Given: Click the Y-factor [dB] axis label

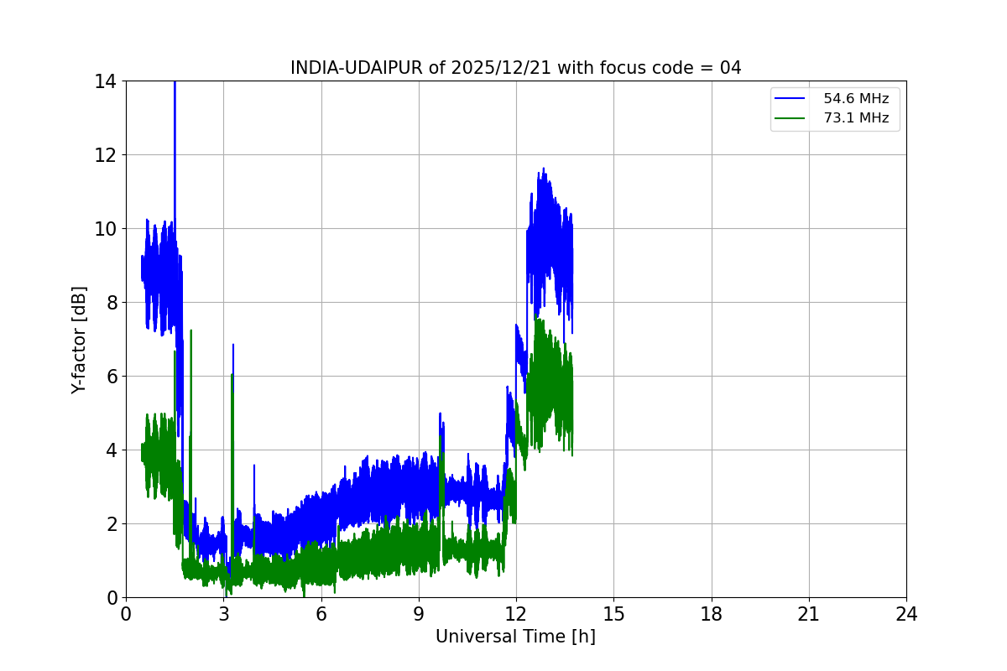Looking at the screenshot, I should 79,340.
